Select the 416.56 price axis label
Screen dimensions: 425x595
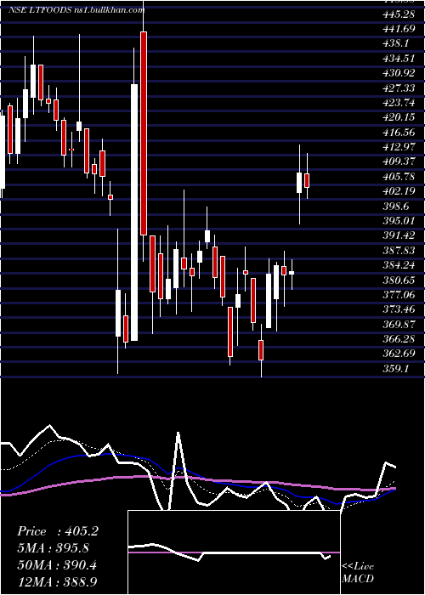399,133
